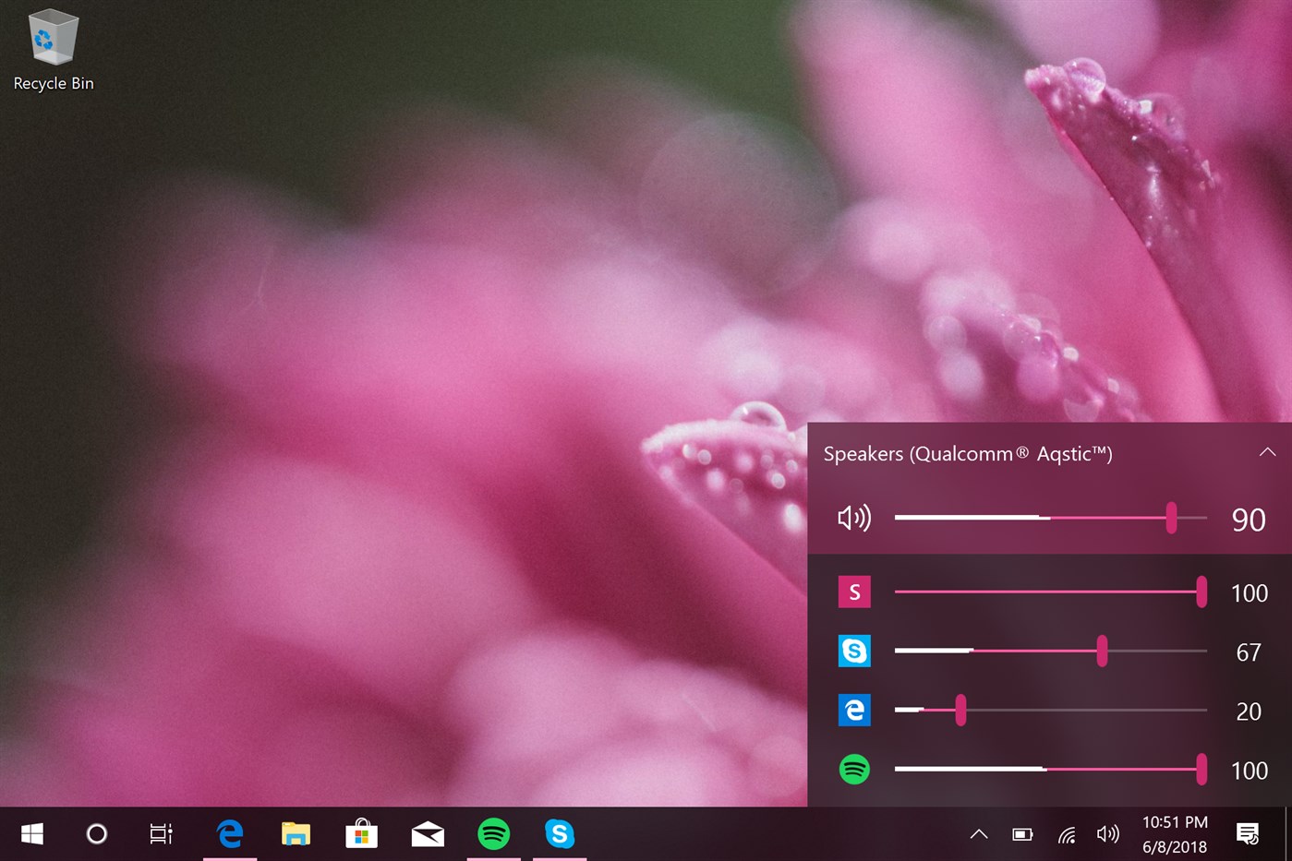The image size is (1292, 861).
Task: Mute the Speakers master volume icon
Action: point(853,519)
